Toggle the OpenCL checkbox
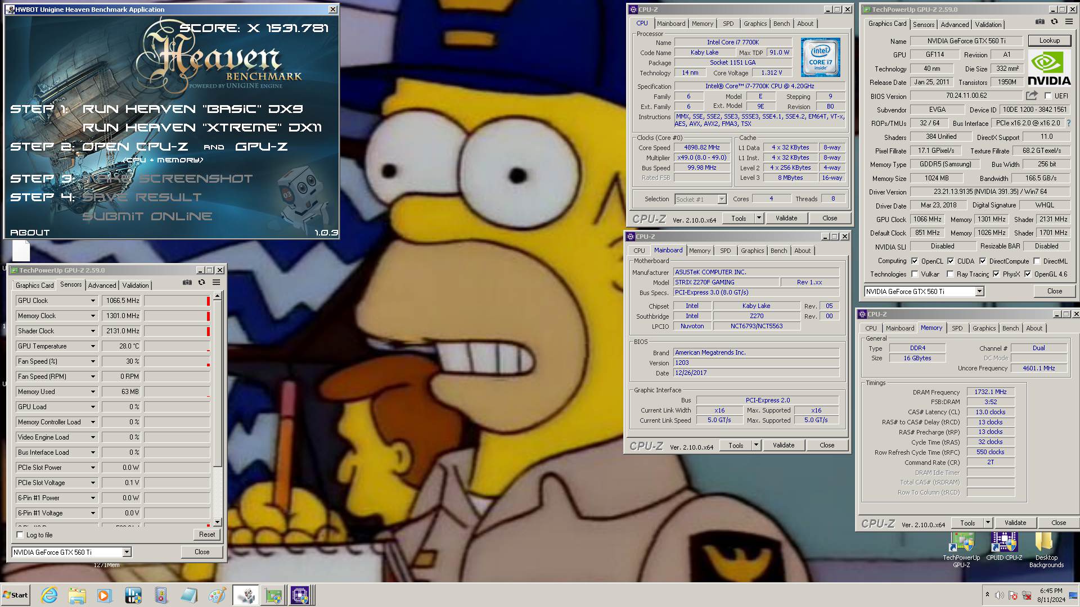 (x=915, y=261)
